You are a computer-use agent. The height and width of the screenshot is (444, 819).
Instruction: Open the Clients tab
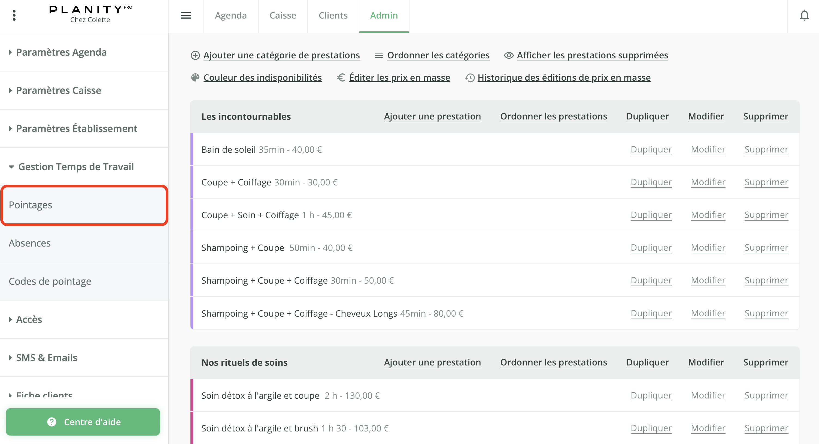(333, 15)
